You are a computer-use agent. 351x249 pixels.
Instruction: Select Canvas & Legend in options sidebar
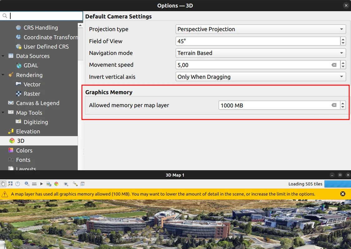(x=37, y=103)
